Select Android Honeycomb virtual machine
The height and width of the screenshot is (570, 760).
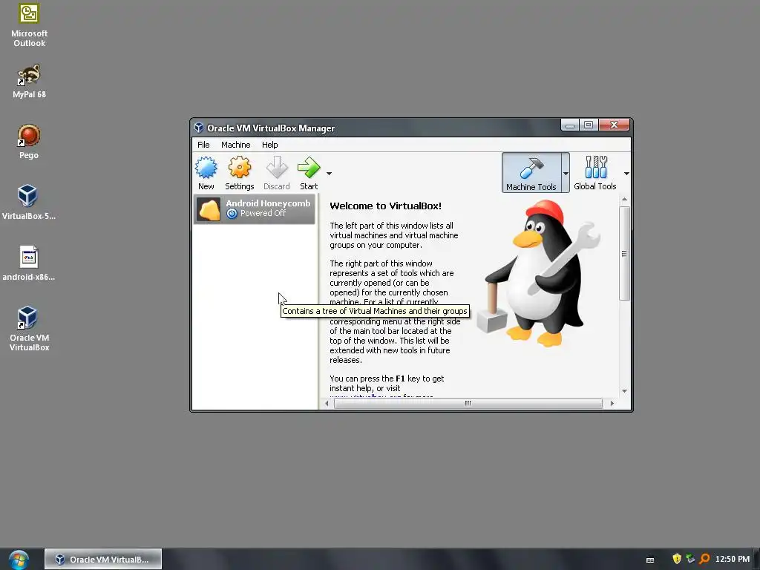[x=255, y=209]
